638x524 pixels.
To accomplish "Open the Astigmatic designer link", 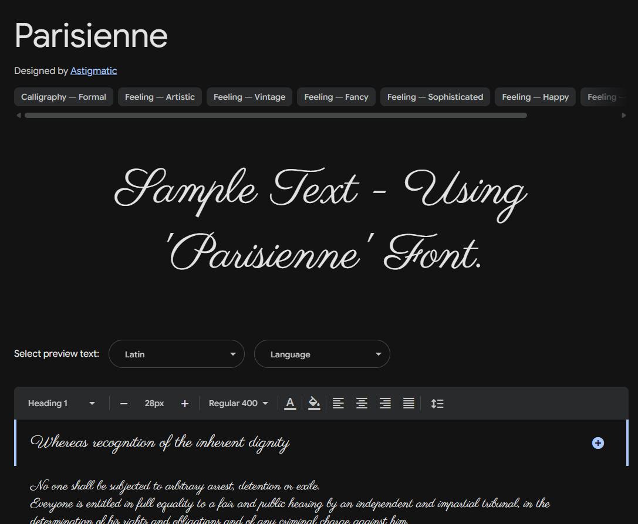I will (93, 71).
